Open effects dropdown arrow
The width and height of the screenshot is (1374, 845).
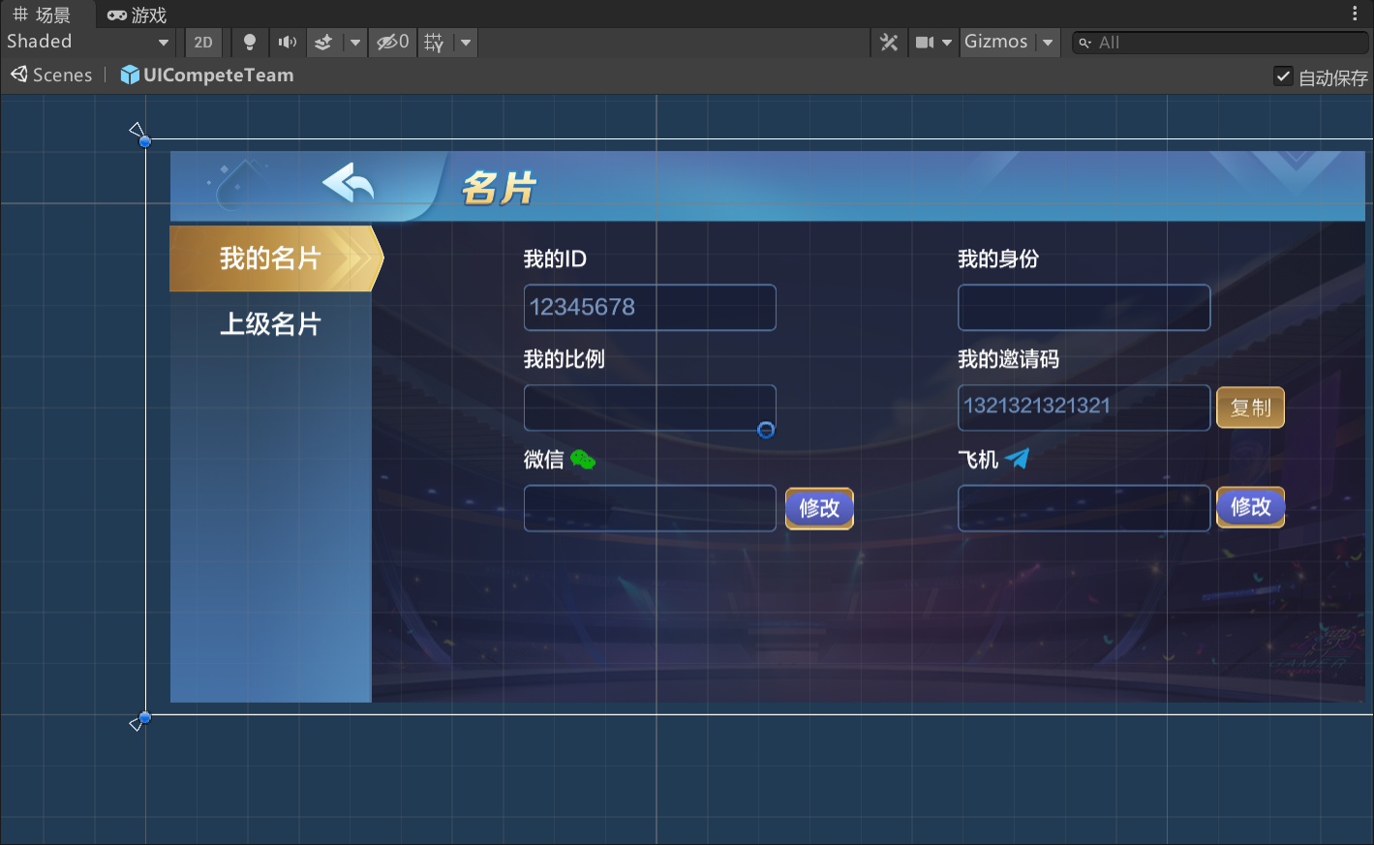click(x=355, y=43)
